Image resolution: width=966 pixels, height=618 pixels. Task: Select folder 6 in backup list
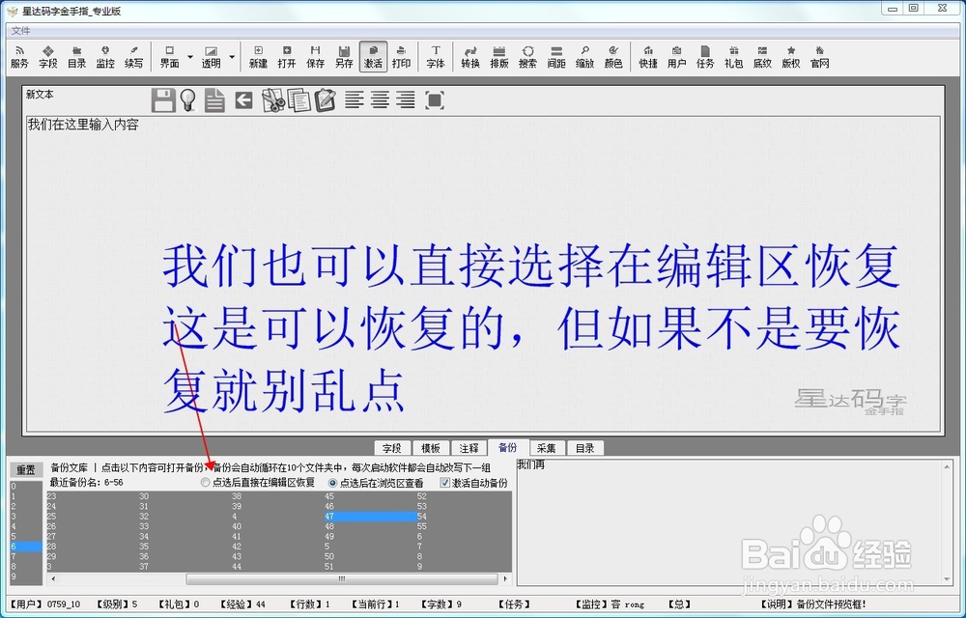tap(26, 547)
